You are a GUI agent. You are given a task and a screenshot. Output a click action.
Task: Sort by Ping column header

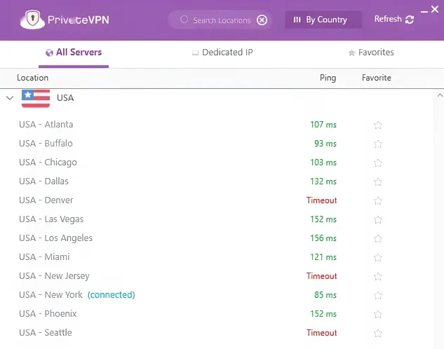pyautogui.click(x=328, y=78)
